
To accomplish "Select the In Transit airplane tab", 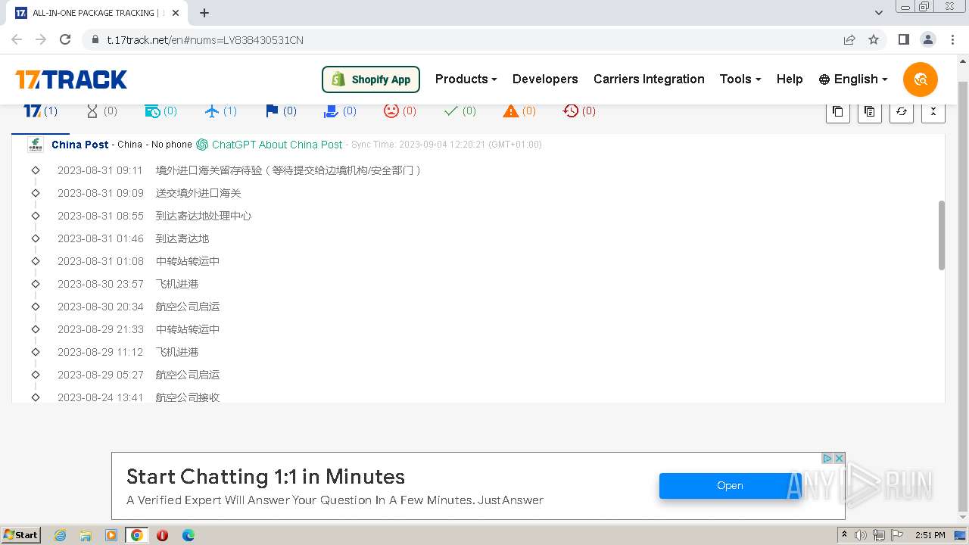I will (221, 111).
